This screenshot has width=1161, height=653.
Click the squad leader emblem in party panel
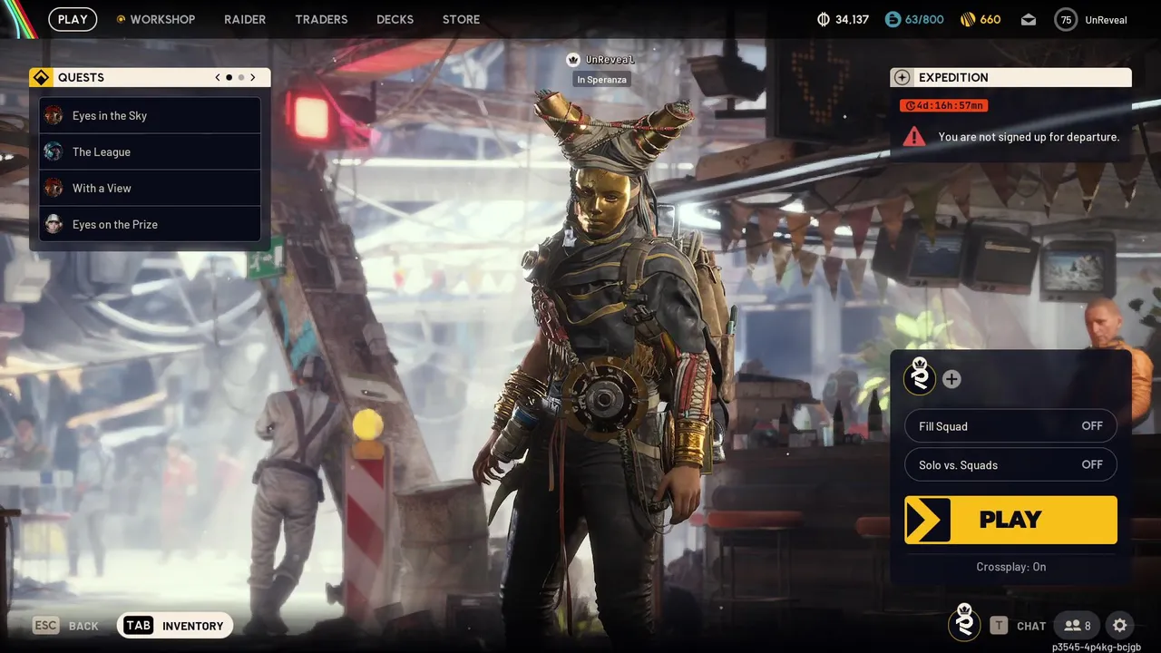click(920, 377)
